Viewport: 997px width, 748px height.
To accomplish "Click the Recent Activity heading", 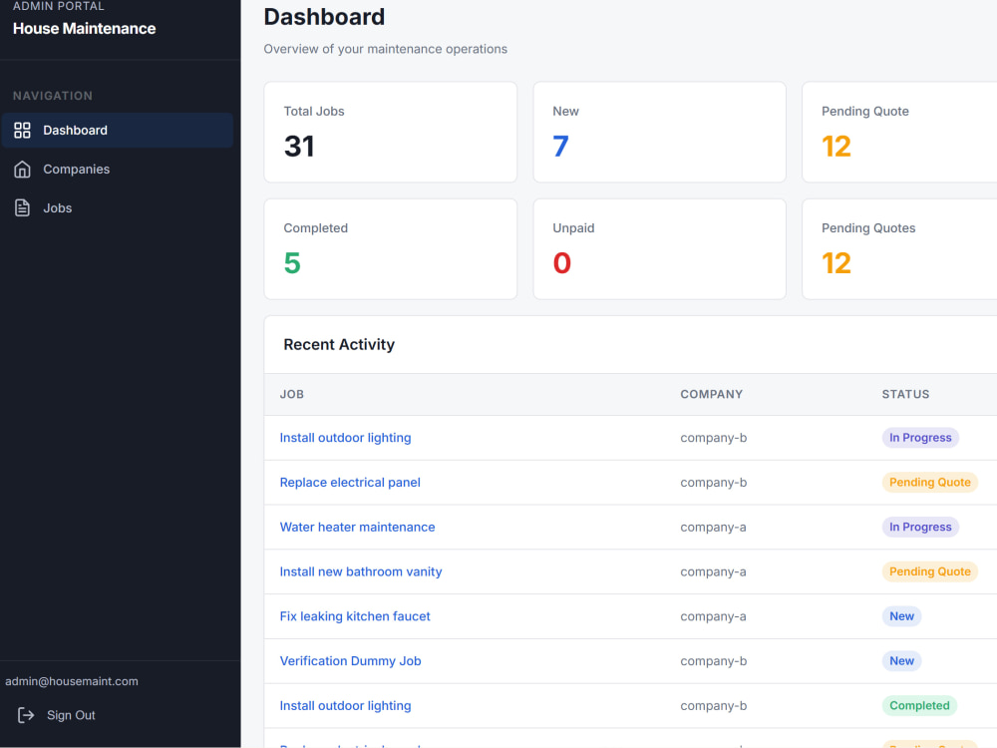I will point(339,344).
